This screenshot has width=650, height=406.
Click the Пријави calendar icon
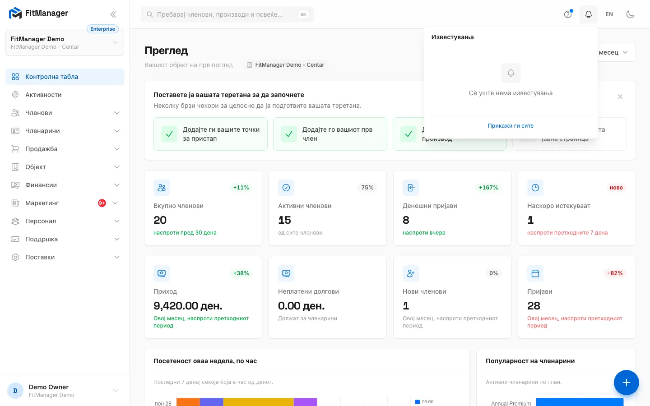pos(535,273)
